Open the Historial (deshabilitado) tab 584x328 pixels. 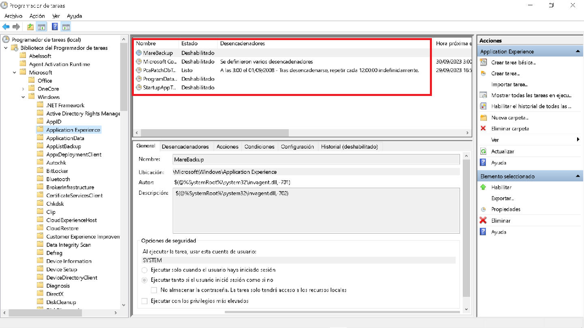tap(349, 147)
